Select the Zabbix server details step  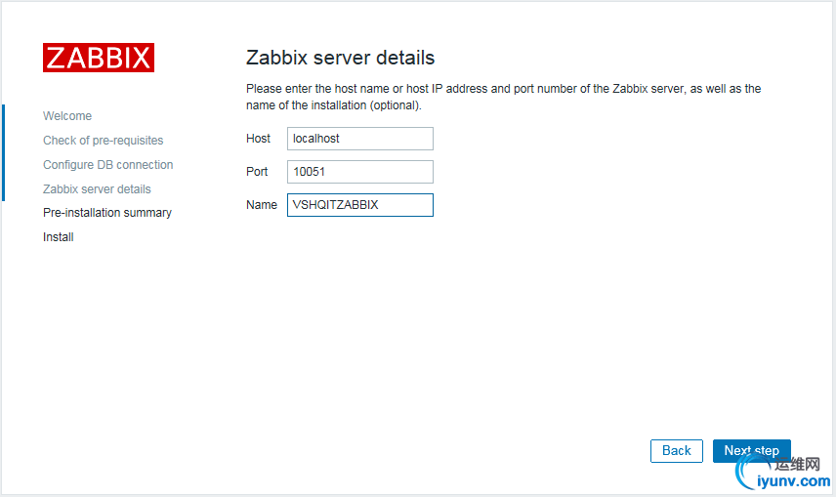pyautogui.click(x=97, y=189)
